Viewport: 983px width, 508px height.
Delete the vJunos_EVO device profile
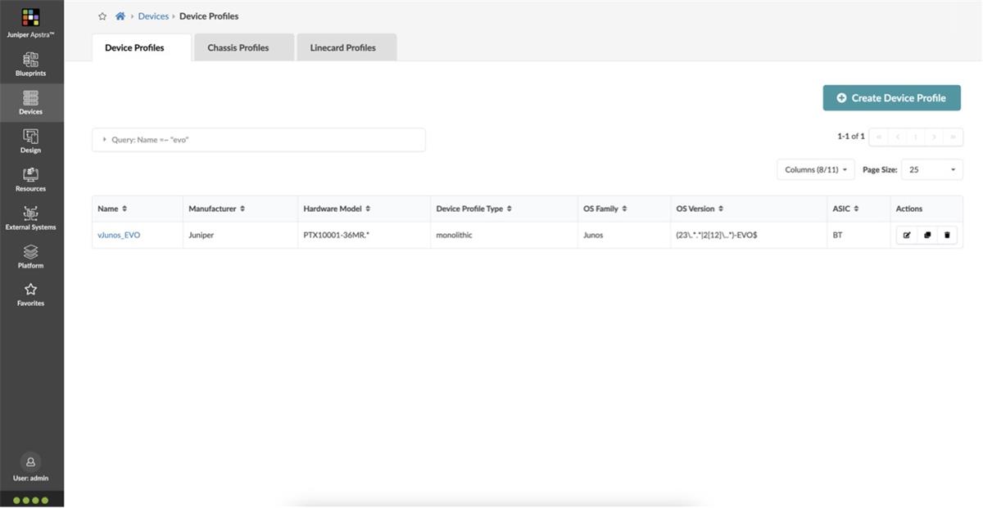point(947,235)
